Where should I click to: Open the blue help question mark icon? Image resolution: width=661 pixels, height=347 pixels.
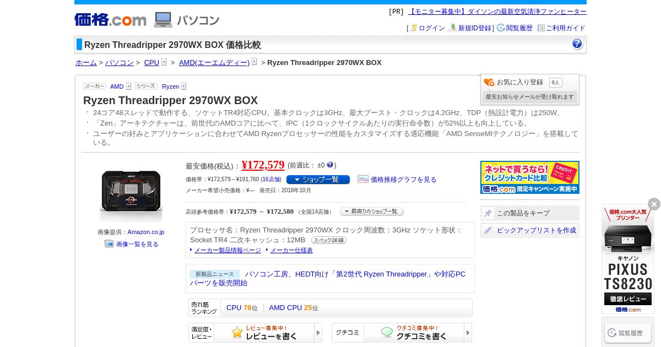click(x=577, y=44)
